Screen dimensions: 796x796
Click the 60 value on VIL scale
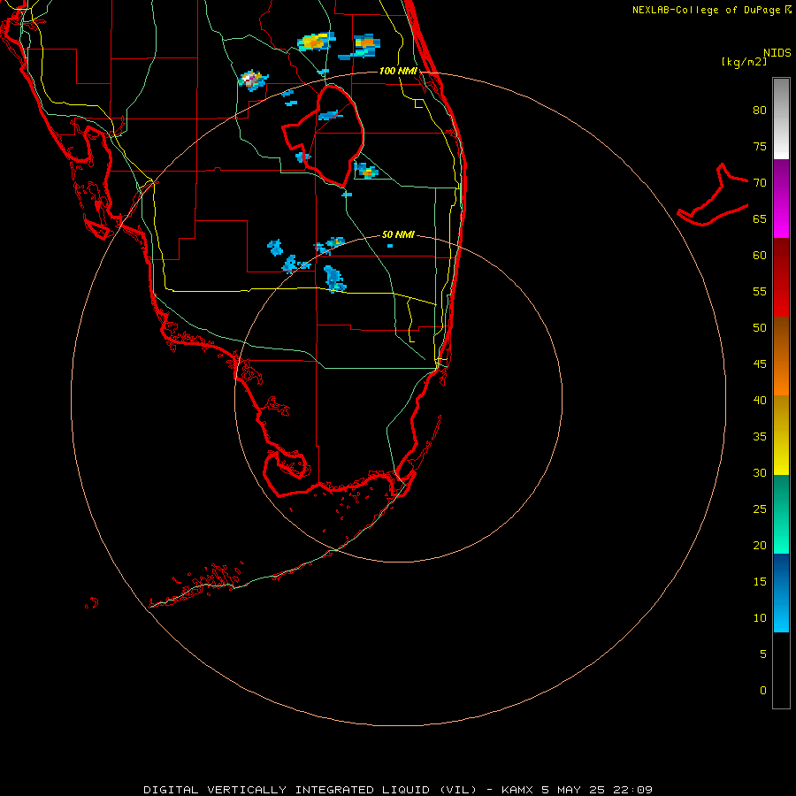click(x=760, y=256)
